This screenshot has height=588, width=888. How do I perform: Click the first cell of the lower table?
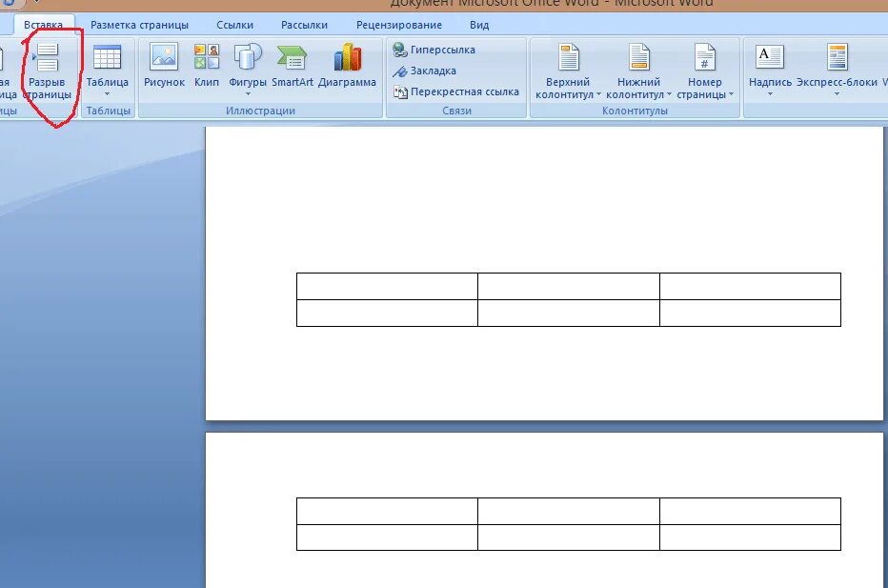tap(388, 511)
